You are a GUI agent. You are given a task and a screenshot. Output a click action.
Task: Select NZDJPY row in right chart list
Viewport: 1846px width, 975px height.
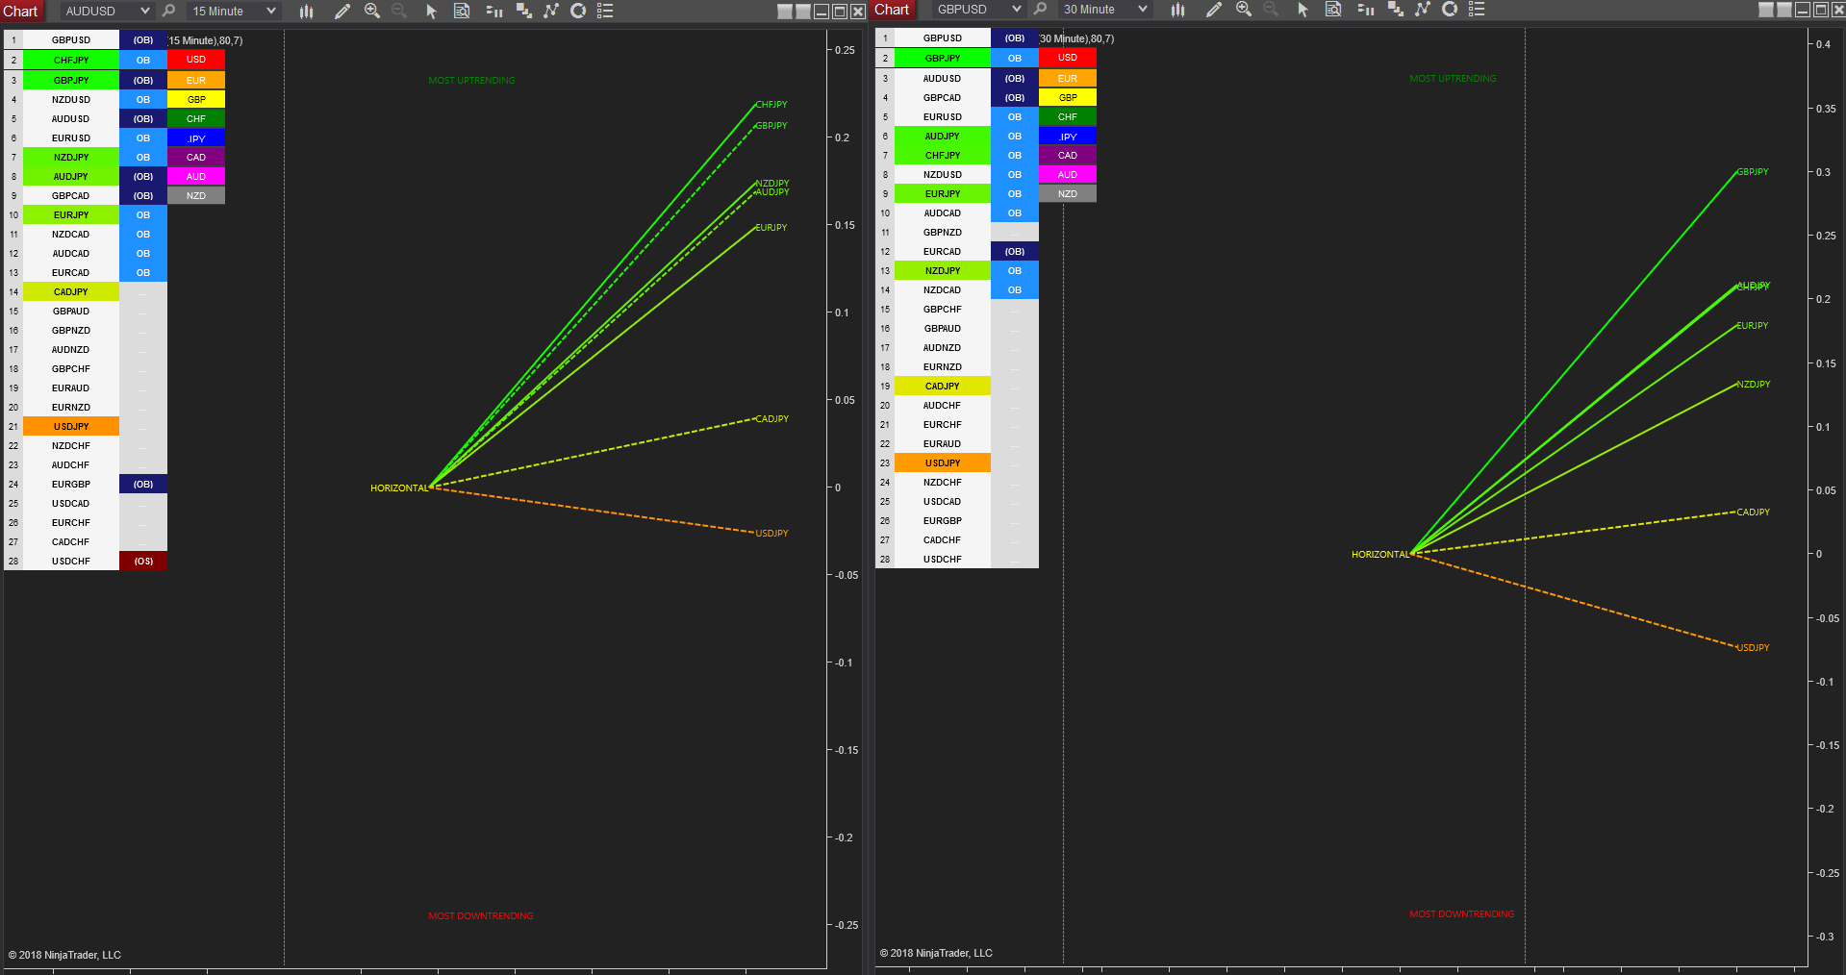(943, 270)
